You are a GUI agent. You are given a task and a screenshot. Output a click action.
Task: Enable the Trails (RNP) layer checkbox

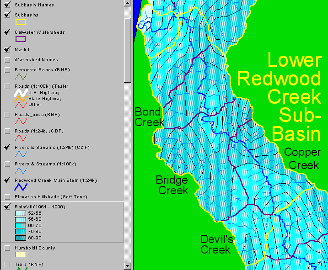7,265
